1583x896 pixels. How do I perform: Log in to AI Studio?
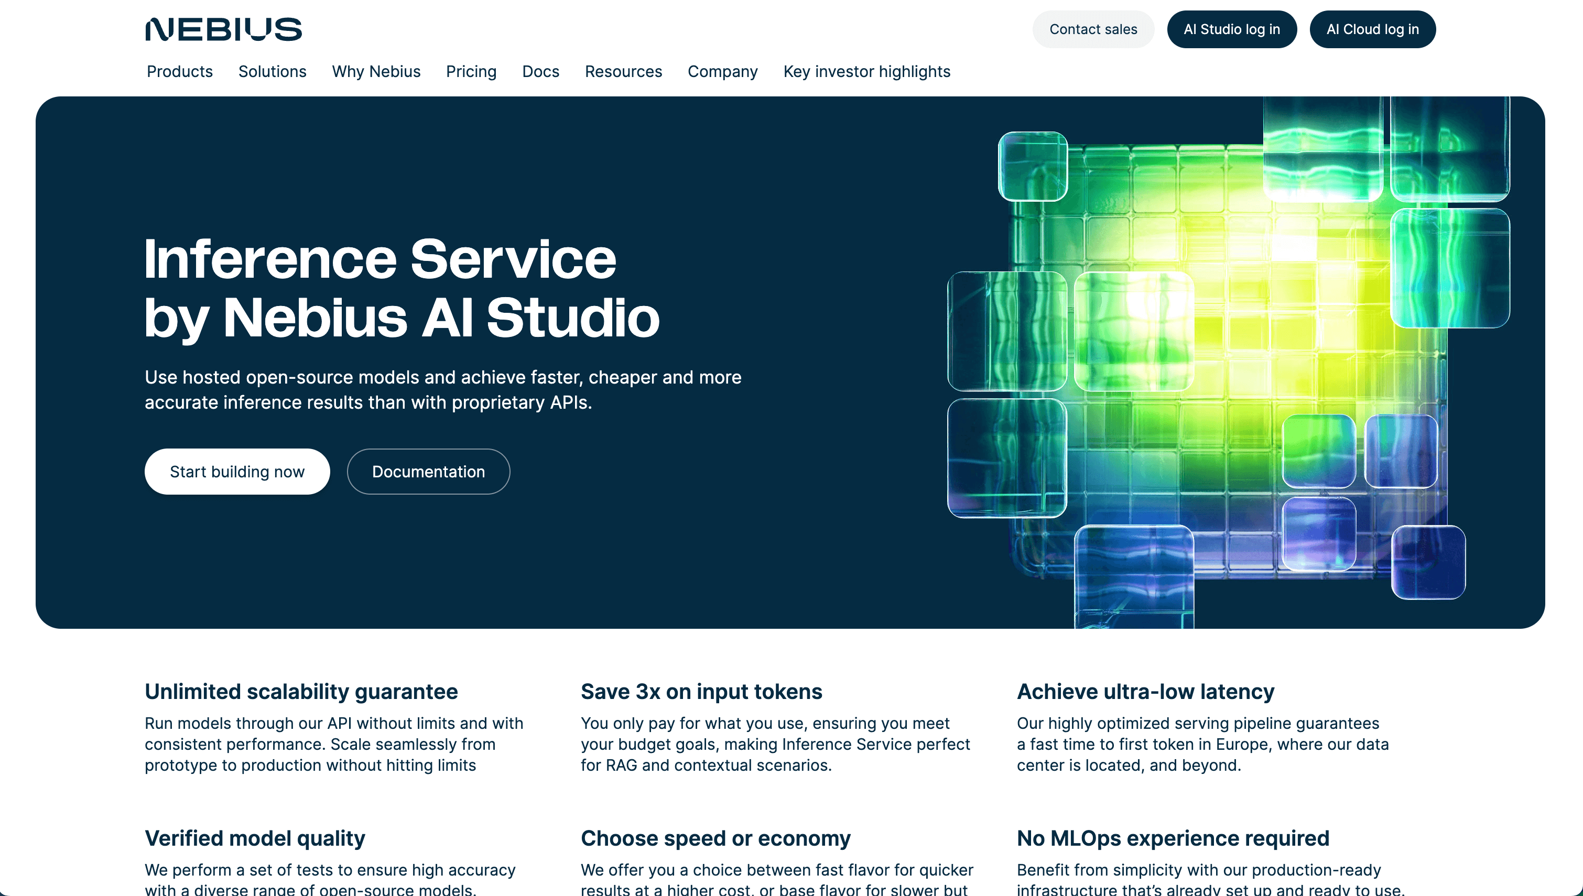click(x=1231, y=29)
